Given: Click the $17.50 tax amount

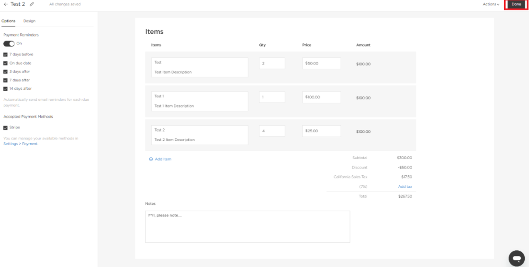Looking at the screenshot, I should 407,177.
